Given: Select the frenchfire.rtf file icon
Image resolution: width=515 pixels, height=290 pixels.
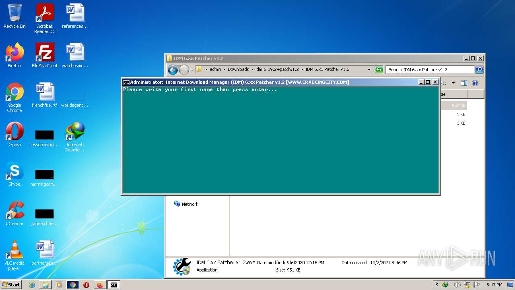Looking at the screenshot, I should pos(45,95).
